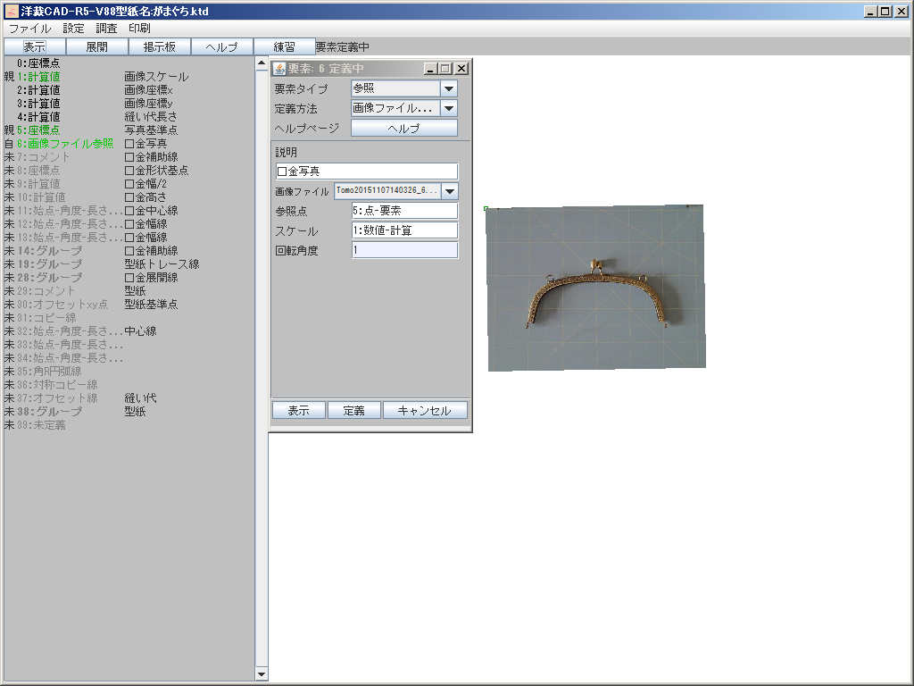Click the スケール field showing 1:数値-計算
914x686 pixels.
pyautogui.click(x=404, y=230)
